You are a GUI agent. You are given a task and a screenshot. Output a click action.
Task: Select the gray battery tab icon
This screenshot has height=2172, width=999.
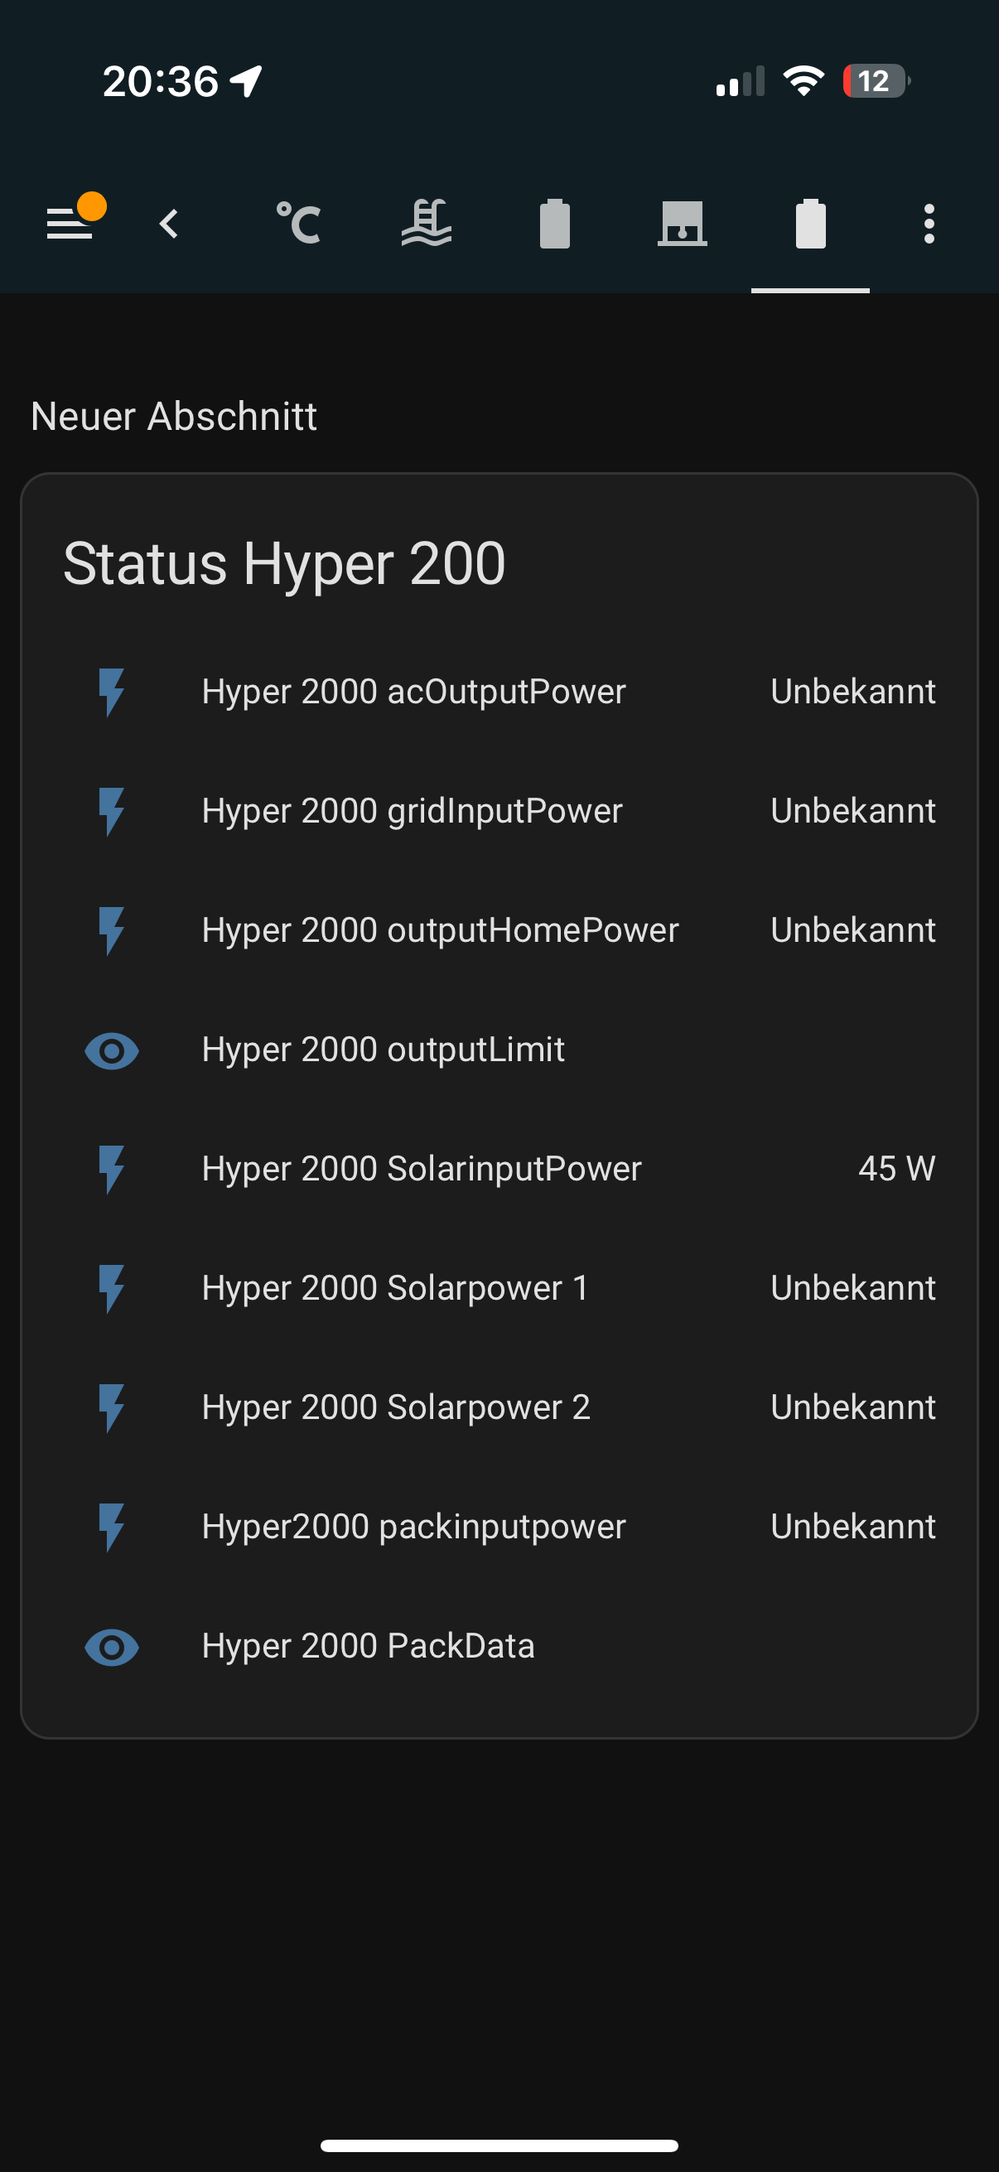tap(555, 224)
